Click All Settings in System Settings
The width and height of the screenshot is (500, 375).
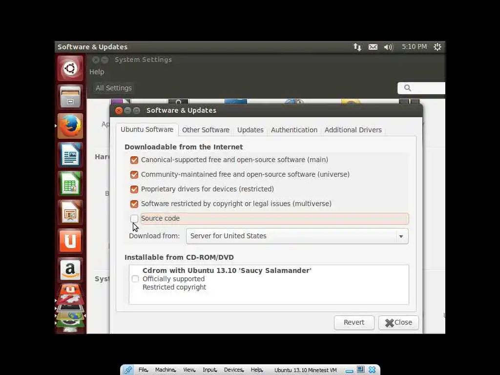[114, 88]
